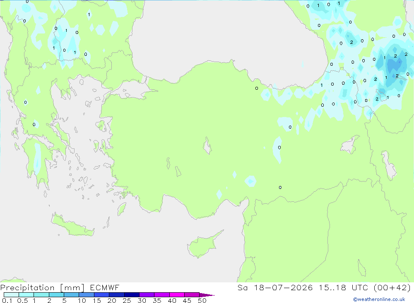The image size is (414, 303).
Task: Choose the legend swatch between 10 and 15
Action: click(87, 295)
